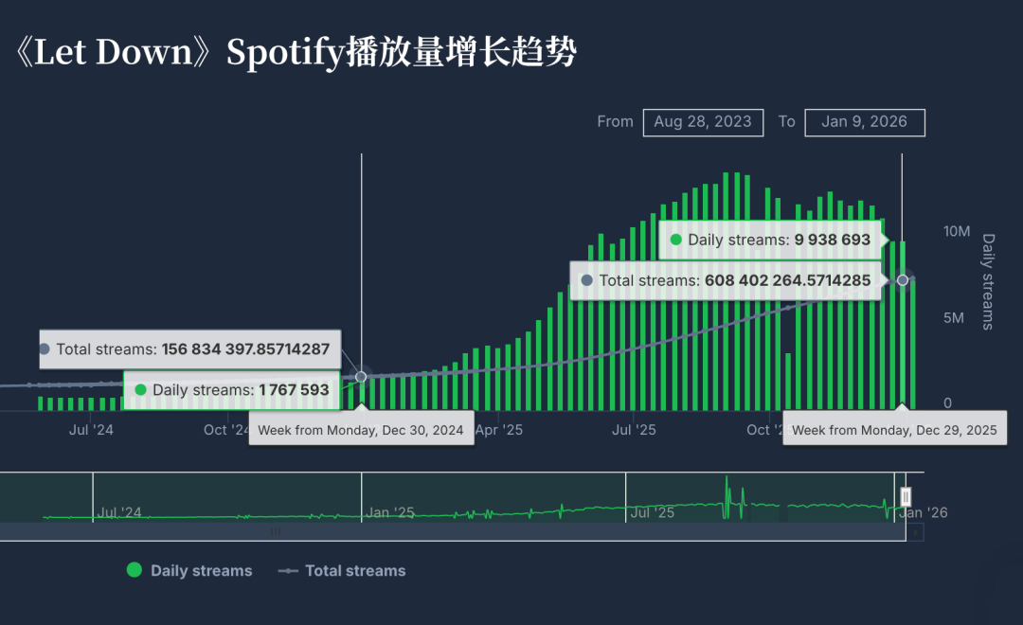
Task: Edit the To date field Jan 9, 2026
Action: pyautogui.click(x=864, y=122)
